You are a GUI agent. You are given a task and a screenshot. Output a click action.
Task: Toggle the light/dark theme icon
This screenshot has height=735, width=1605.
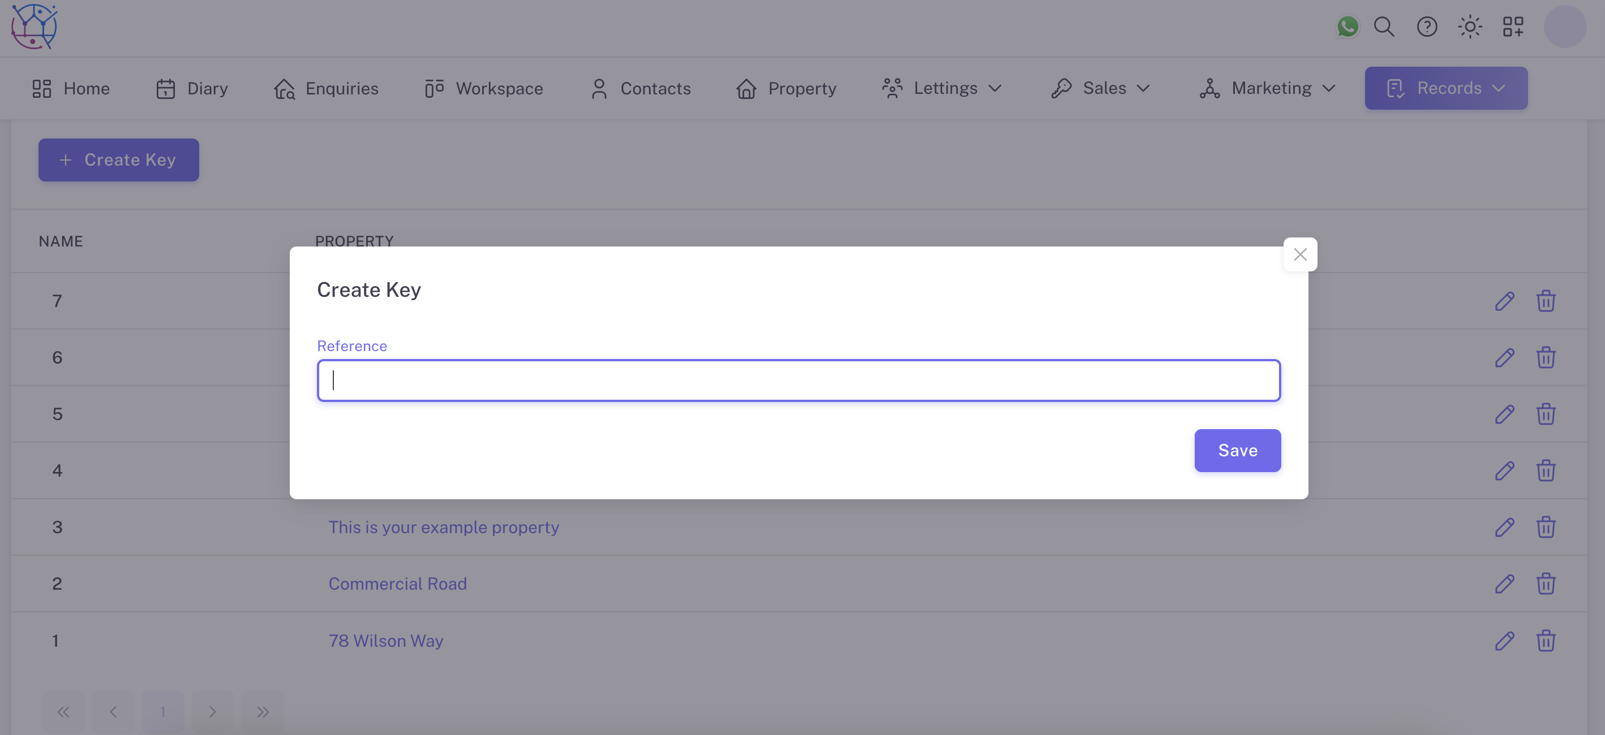click(1470, 27)
